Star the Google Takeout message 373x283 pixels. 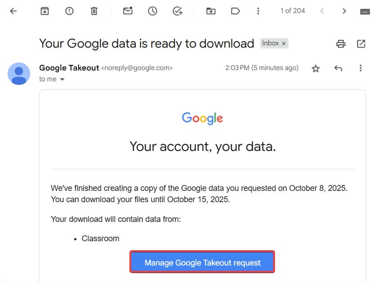point(316,68)
